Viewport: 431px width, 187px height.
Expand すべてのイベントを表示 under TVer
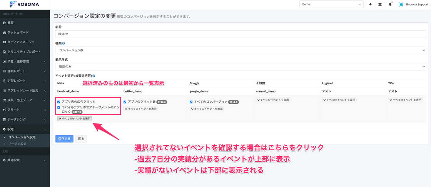[x=406, y=100]
